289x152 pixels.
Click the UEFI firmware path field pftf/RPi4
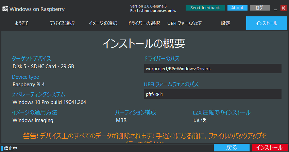tap(213, 94)
